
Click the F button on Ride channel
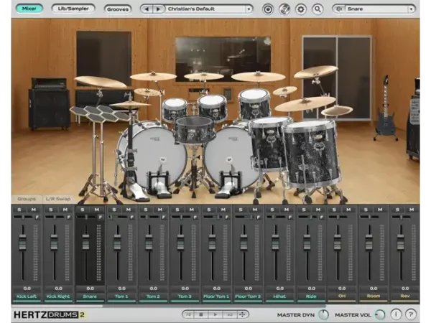pos(322,217)
